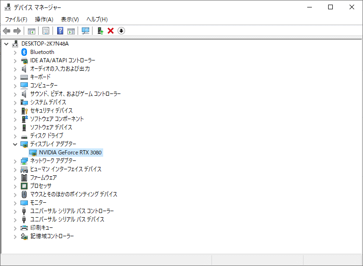Maximize the デバイス マネージャー window
Screen dimensions: 363x266
tap(330, 7)
